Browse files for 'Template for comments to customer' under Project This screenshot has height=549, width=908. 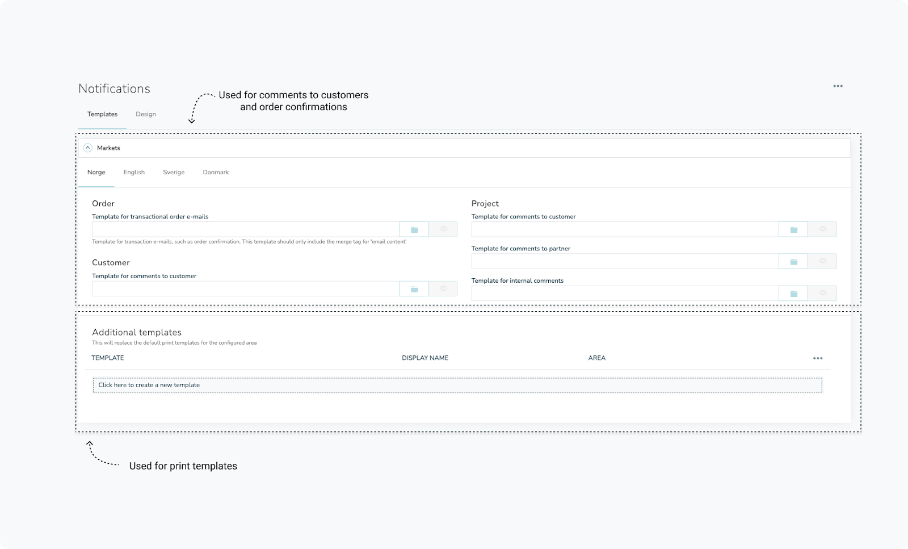tap(793, 229)
